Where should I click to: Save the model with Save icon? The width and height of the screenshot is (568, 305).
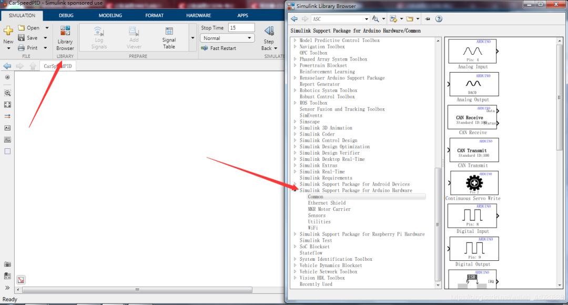click(22, 38)
